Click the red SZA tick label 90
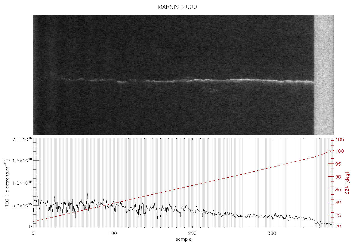The height and width of the screenshot is (249, 355). click(338, 177)
